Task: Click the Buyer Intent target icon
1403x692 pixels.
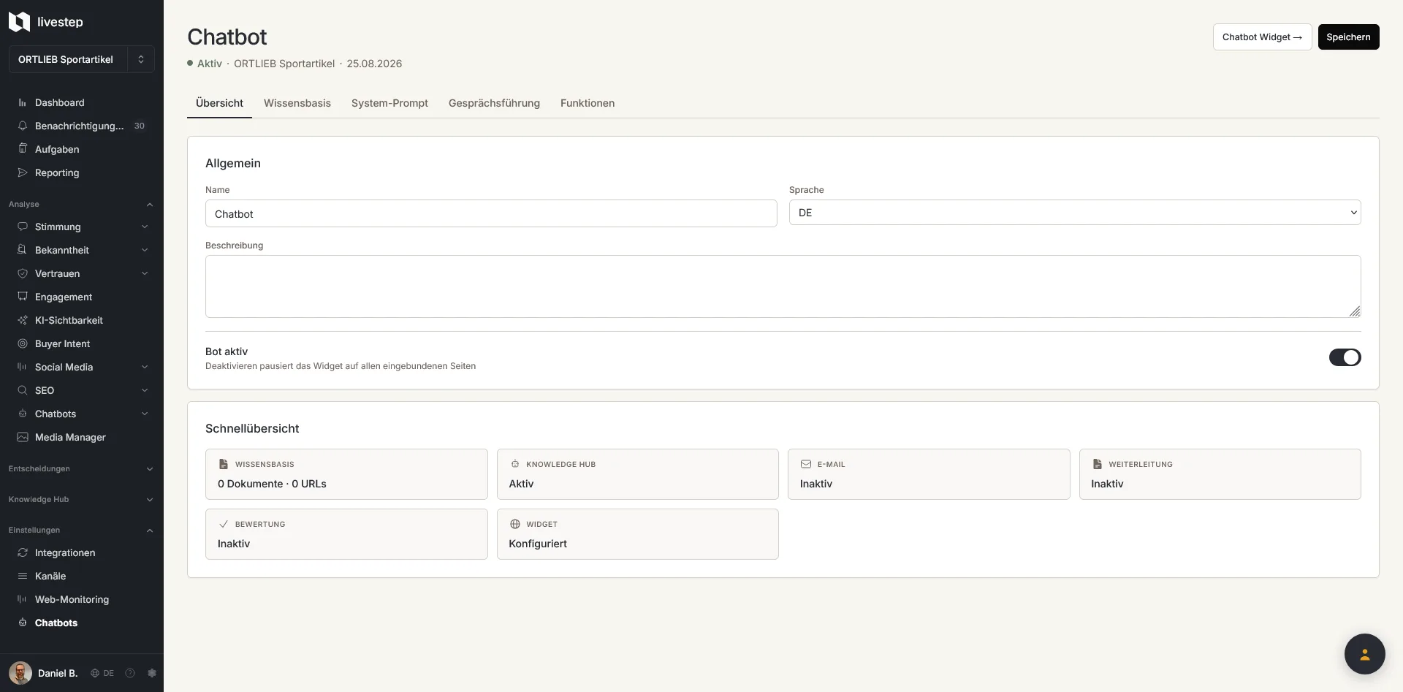Action: [x=23, y=343]
